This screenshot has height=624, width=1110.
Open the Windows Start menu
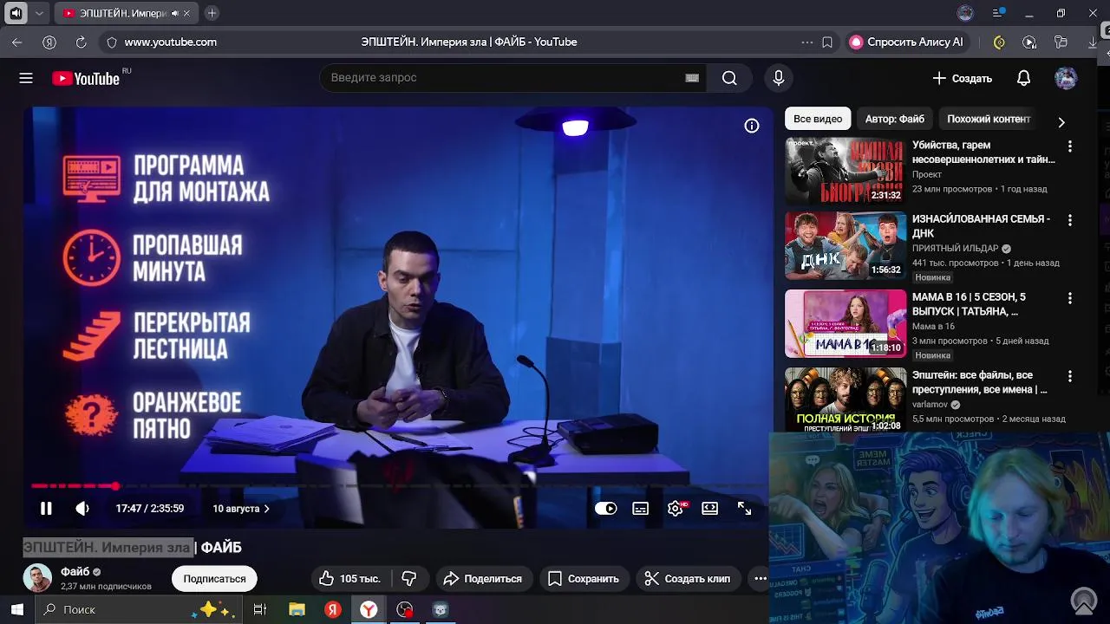(16, 609)
